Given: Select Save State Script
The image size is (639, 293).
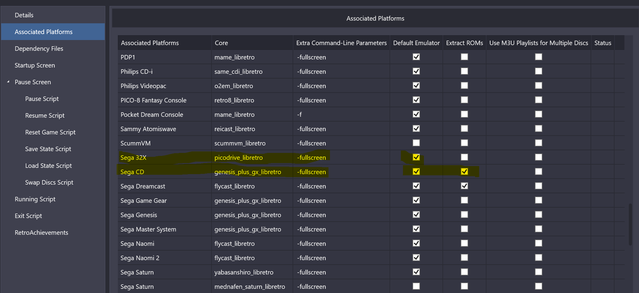Looking at the screenshot, I should (48, 149).
